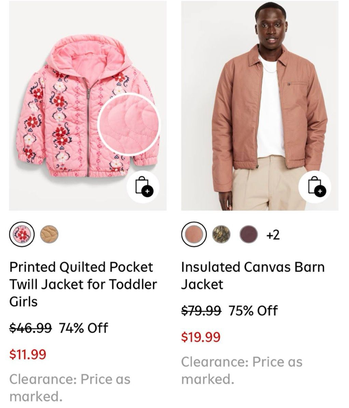Click the $11.99 clearance price text
The image size is (349, 408).
(26, 354)
